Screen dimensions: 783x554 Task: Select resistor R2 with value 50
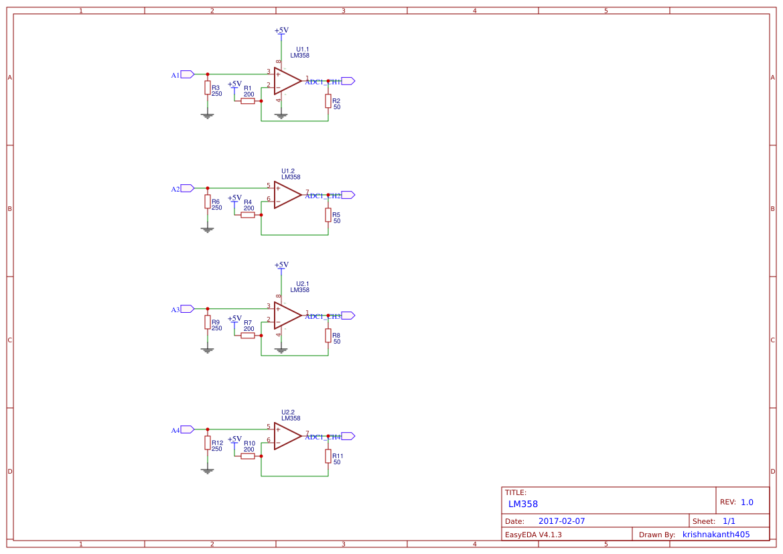coord(328,102)
